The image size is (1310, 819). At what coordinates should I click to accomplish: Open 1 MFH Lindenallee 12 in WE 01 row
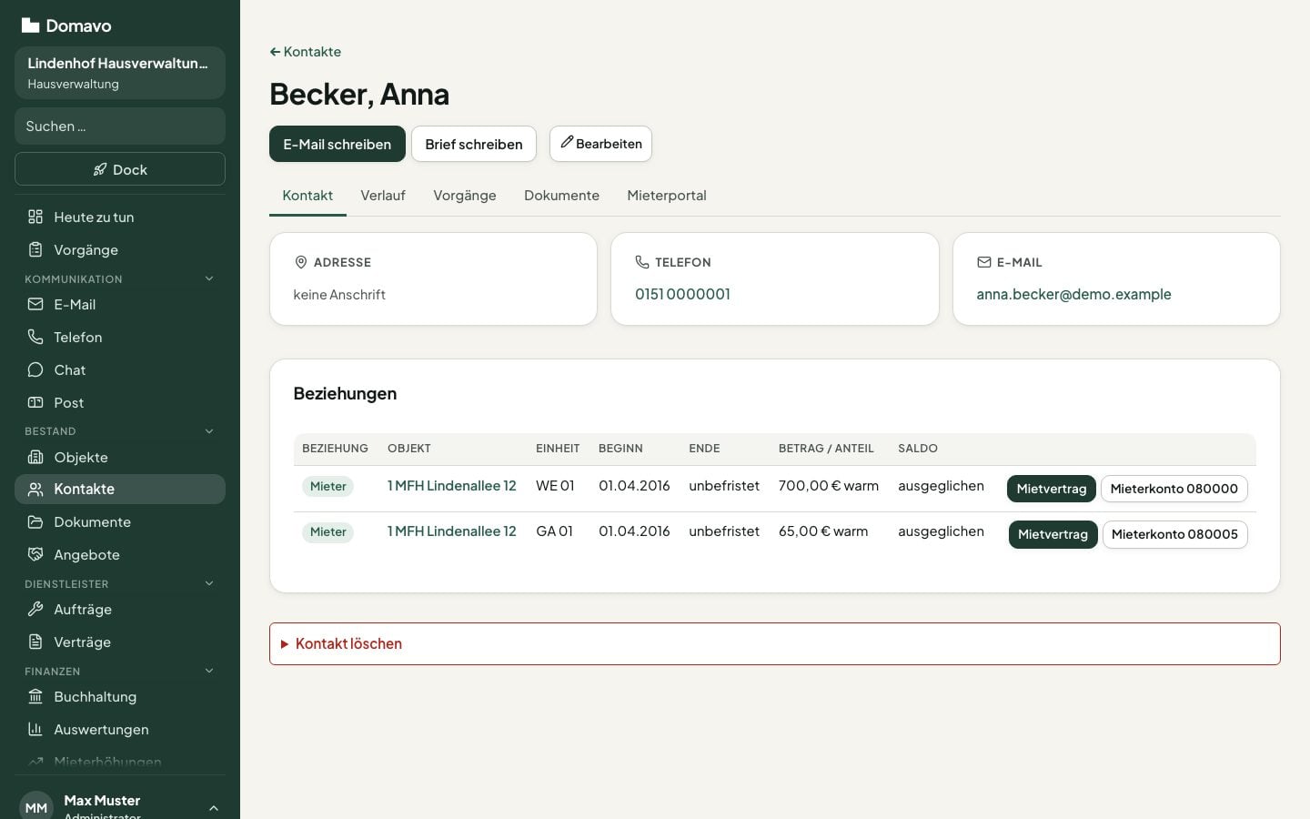click(x=452, y=486)
